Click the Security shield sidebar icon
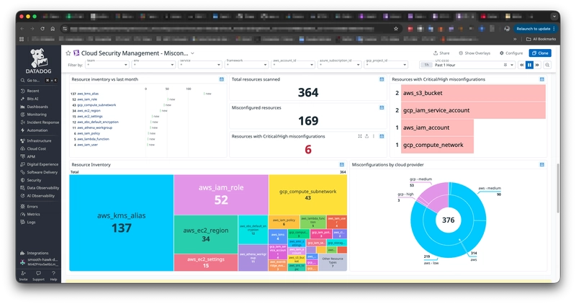The width and height of the screenshot is (576, 304). [x=22, y=180]
